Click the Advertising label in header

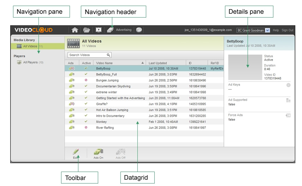click(x=124, y=30)
